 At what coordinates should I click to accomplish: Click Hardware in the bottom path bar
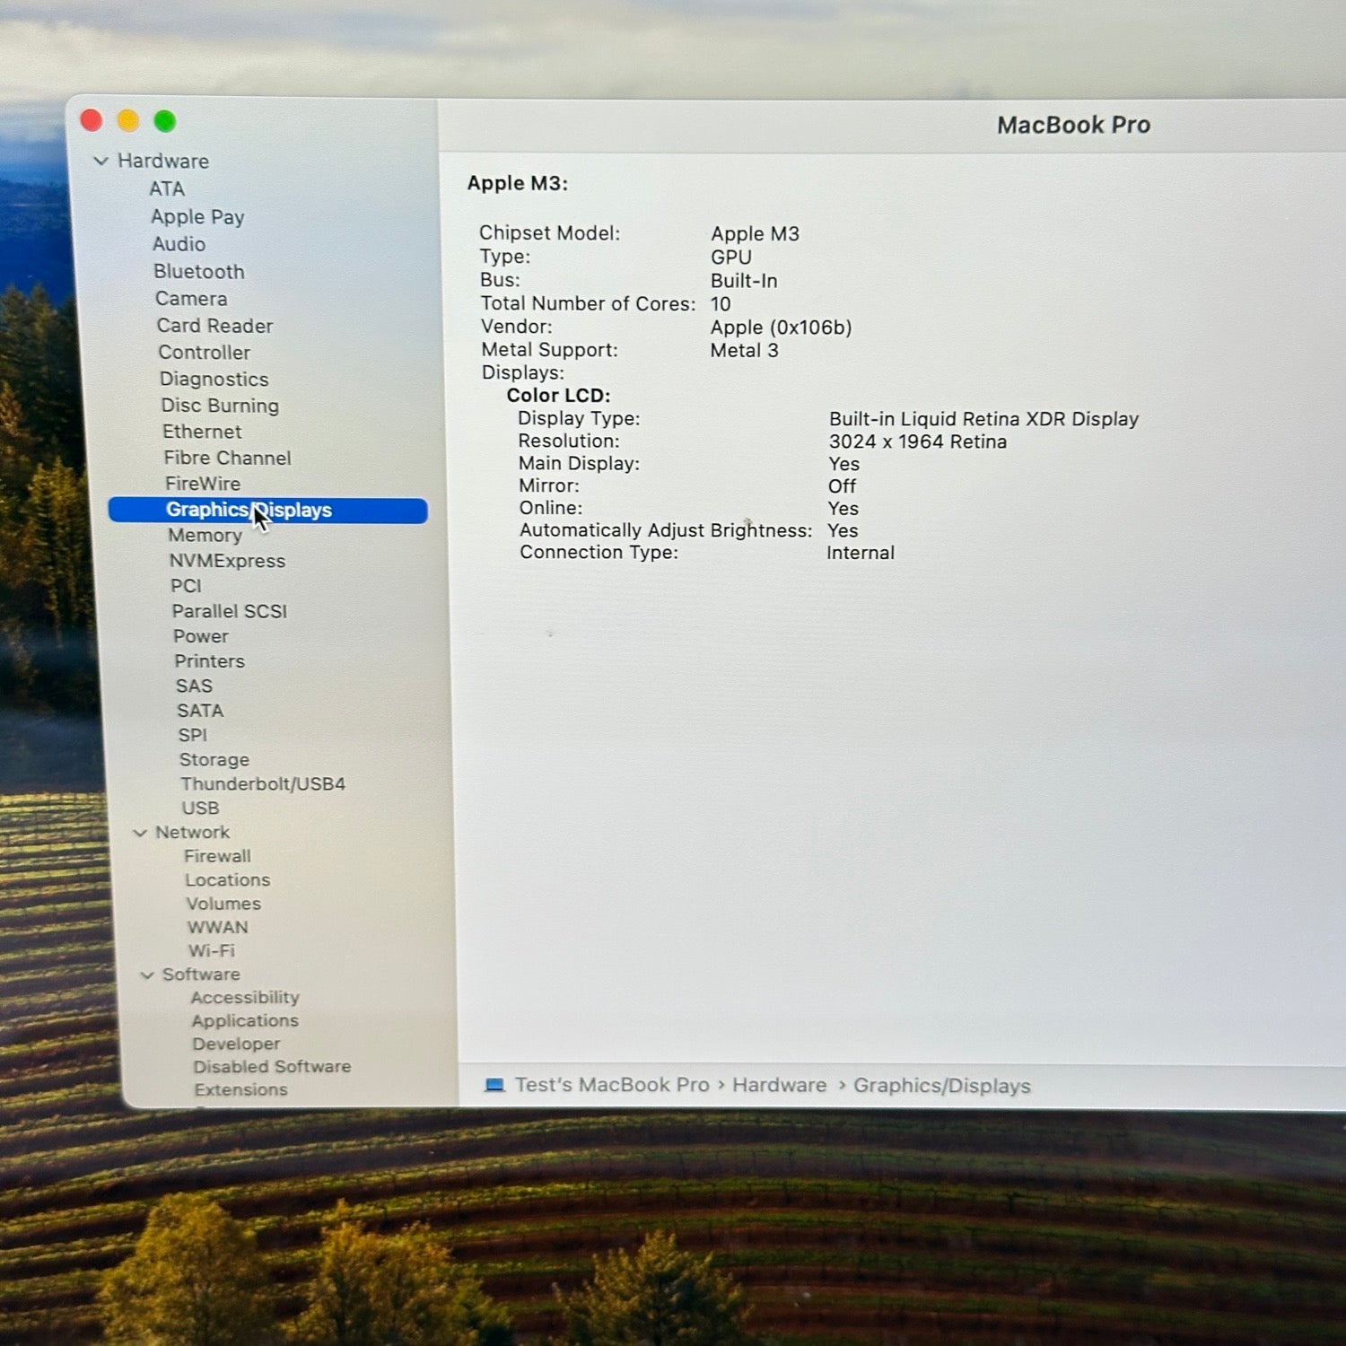pyautogui.click(x=779, y=1085)
